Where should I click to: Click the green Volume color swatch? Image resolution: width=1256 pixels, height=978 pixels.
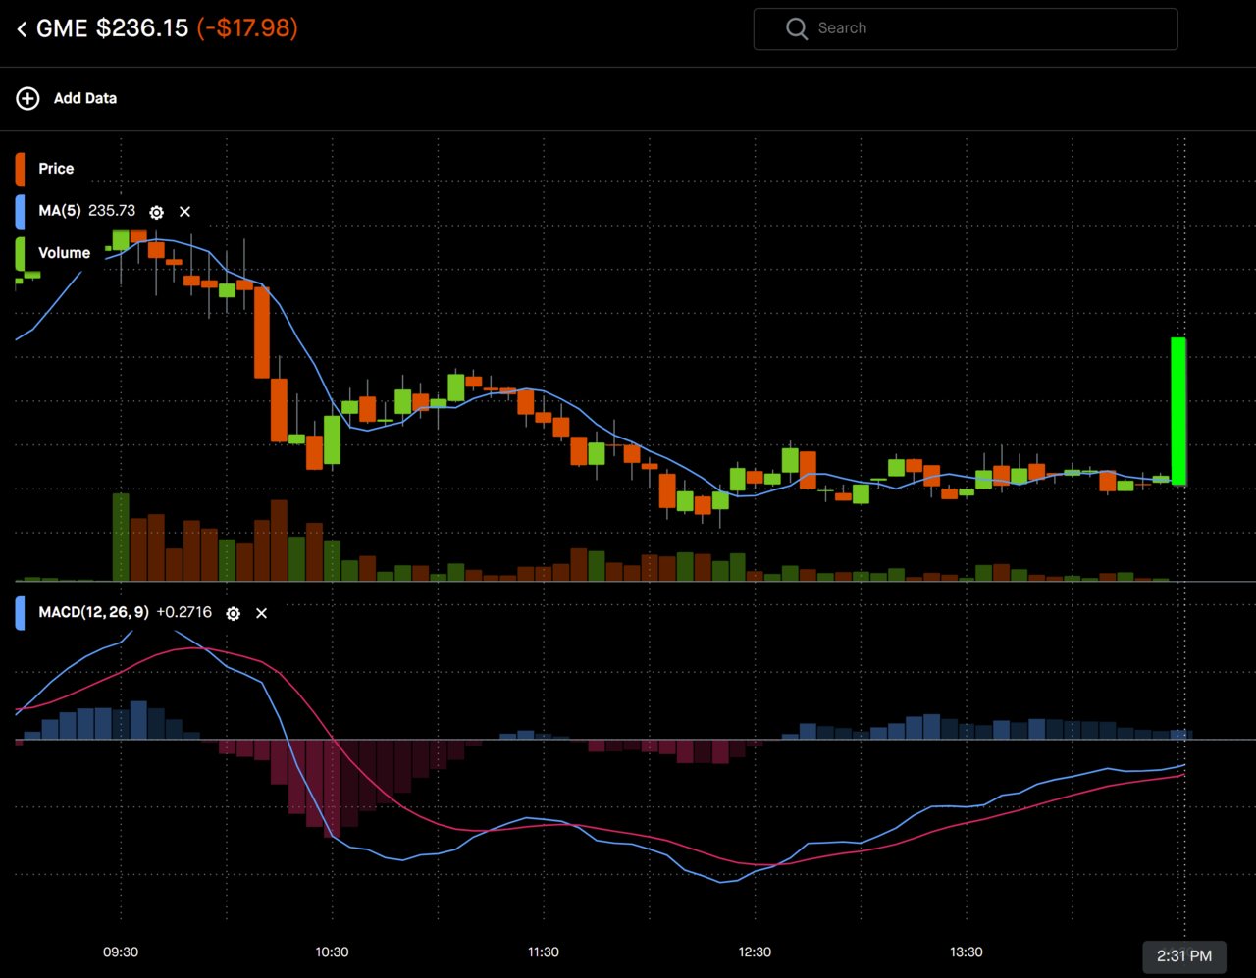click(20, 253)
